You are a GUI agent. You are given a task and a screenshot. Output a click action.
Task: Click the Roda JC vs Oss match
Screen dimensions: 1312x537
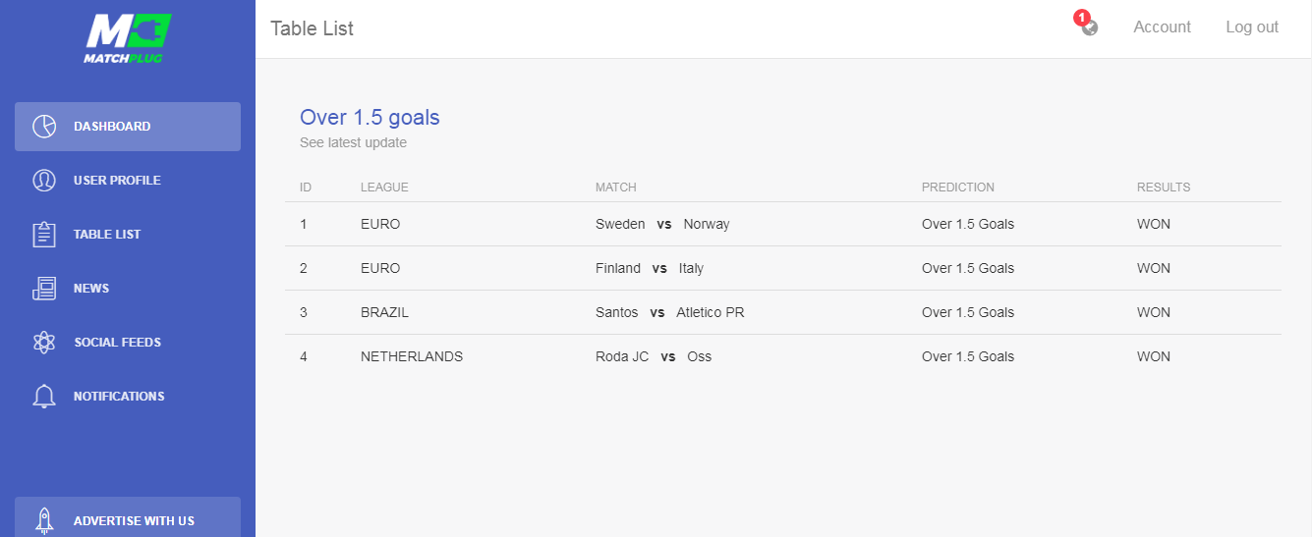[654, 356]
